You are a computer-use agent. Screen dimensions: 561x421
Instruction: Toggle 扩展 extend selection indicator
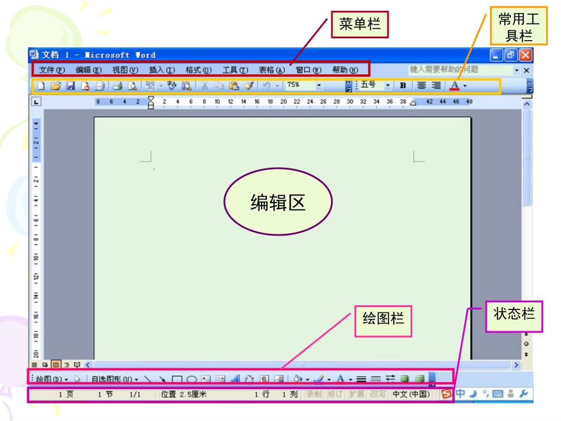tap(357, 394)
